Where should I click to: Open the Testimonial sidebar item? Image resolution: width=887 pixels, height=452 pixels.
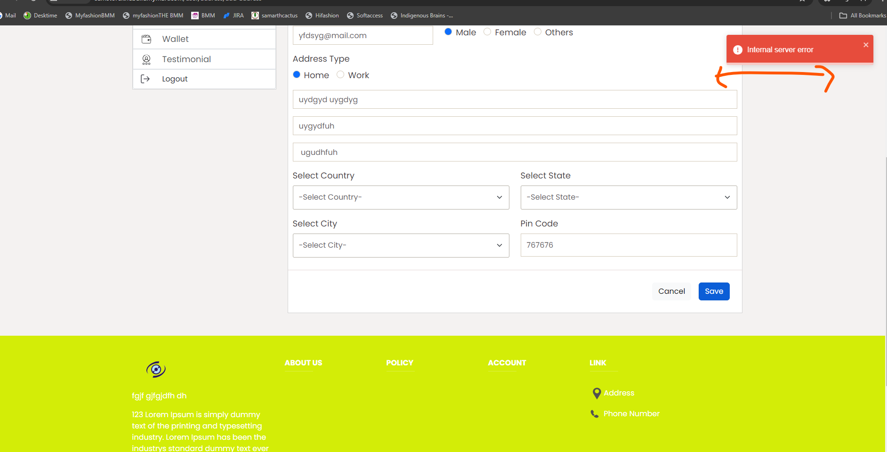pyautogui.click(x=204, y=59)
